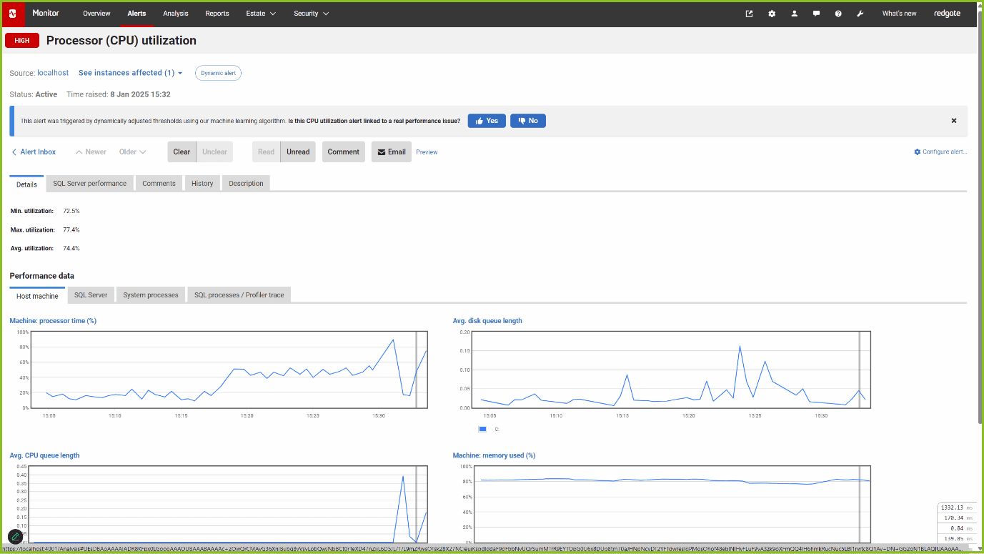Open the settings gear icon
The height and width of the screenshot is (554, 984).
click(x=772, y=13)
